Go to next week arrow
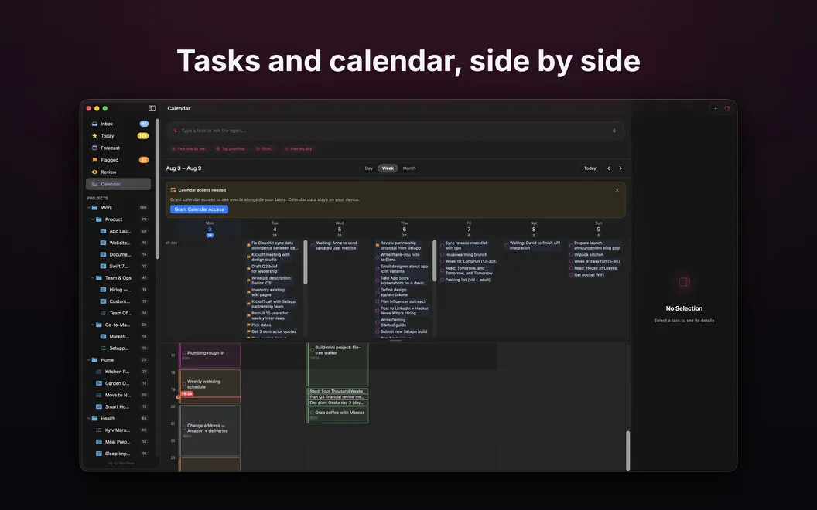 (620, 168)
